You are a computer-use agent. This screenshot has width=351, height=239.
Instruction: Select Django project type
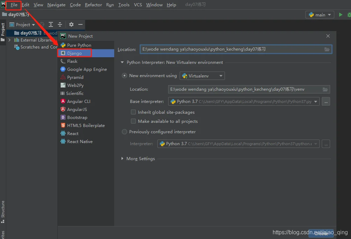click(x=86, y=53)
